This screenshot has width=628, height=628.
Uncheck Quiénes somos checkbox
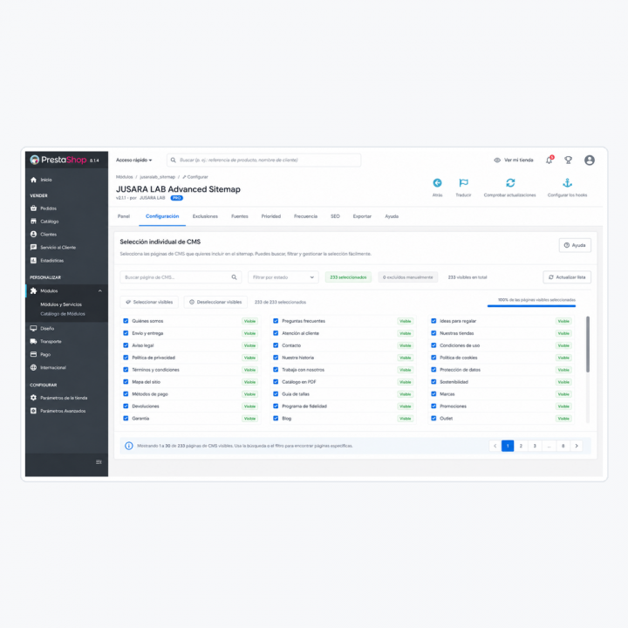(x=126, y=321)
